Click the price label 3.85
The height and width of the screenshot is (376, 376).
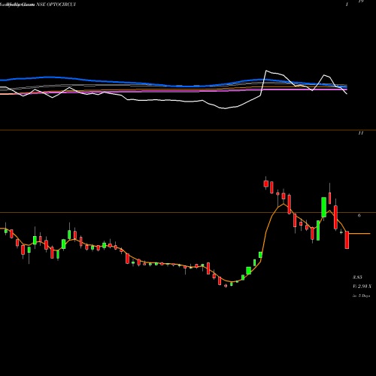pos(357,277)
